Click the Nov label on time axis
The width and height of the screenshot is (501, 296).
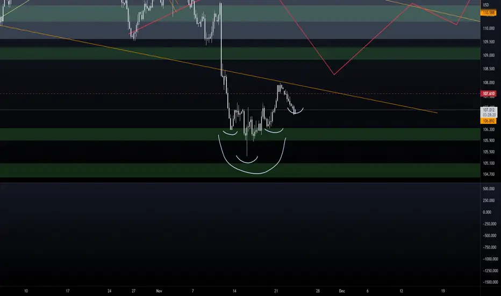[x=159, y=291]
